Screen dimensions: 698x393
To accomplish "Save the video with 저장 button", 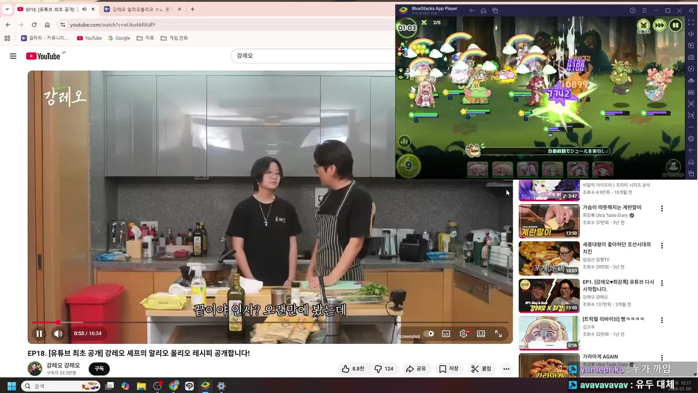I will click(x=449, y=369).
